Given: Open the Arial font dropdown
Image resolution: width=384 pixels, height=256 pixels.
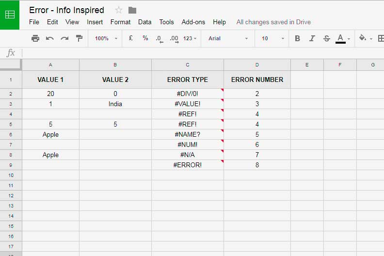Looking at the screenshot, I should [228, 38].
